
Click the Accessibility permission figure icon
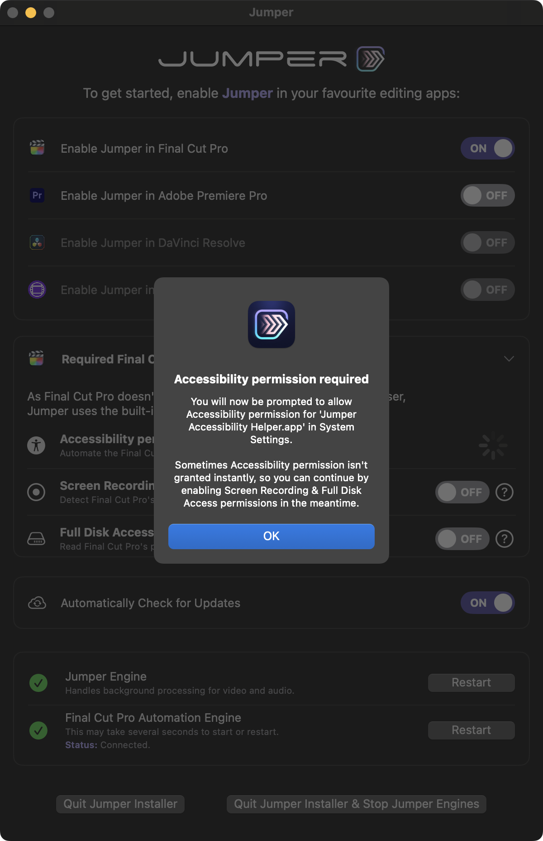36,445
